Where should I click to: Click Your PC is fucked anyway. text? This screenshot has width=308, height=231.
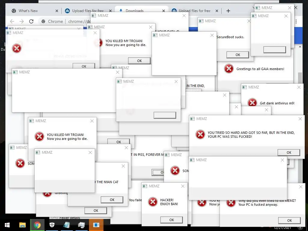(258, 205)
